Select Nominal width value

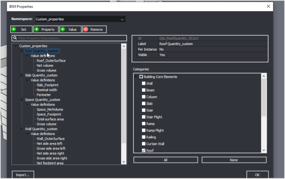pyautogui.click(x=47, y=90)
